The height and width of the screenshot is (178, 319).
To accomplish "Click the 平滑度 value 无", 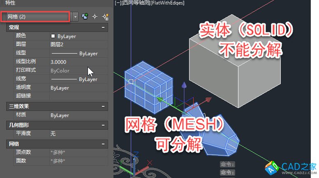I will pyautogui.click(x=78, y=133).
